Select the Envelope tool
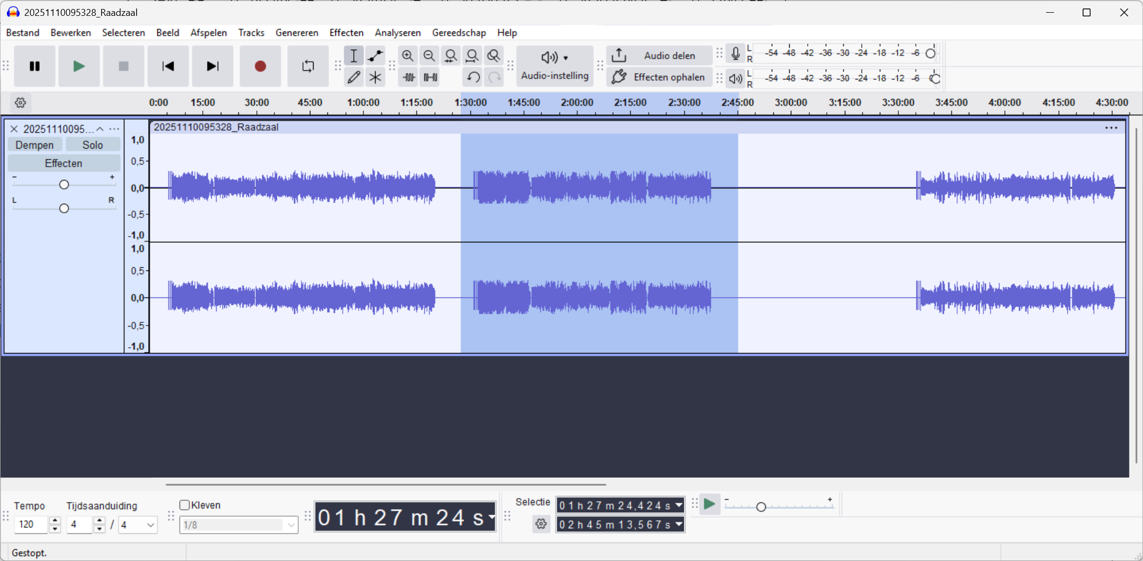 (375, 56)
